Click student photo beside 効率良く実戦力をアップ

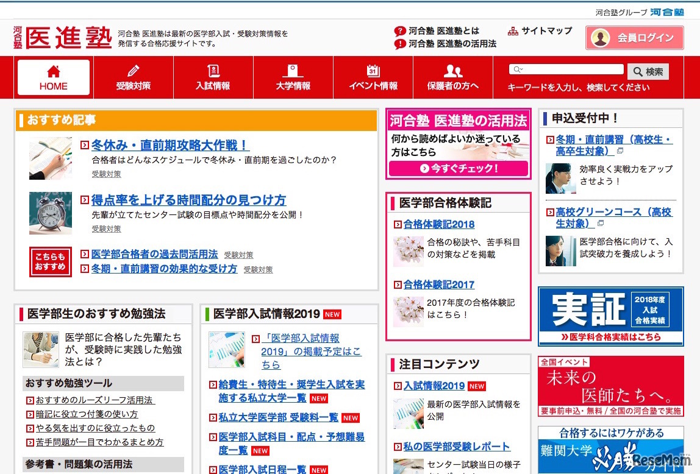561,179
